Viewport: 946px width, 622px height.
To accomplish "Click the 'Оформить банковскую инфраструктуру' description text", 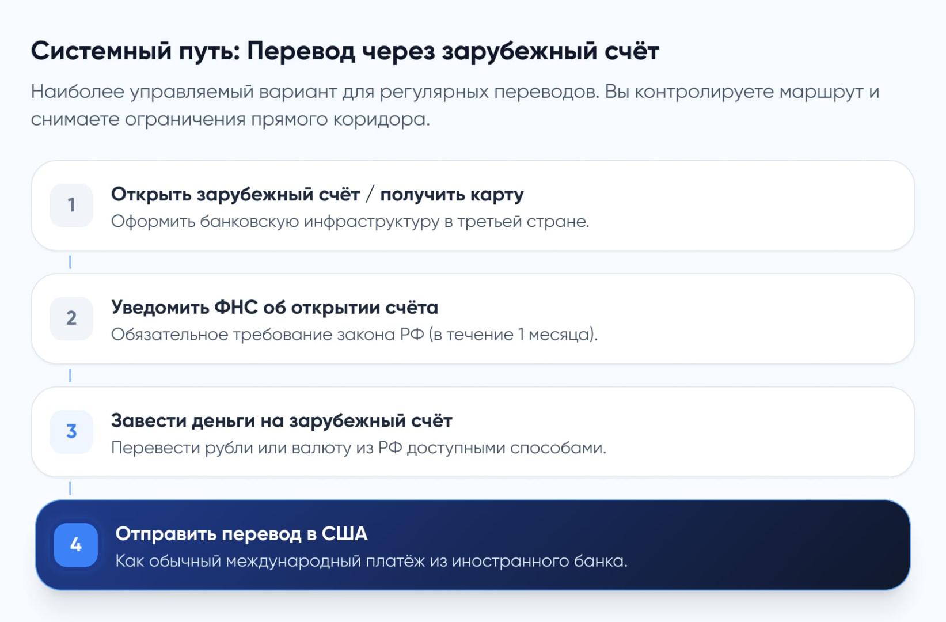I will (350, 222).
